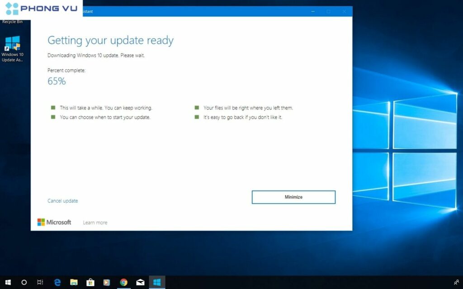Open Cortana search on the taskbar
This screenshot has height=289, width=463.
[24, 282]
